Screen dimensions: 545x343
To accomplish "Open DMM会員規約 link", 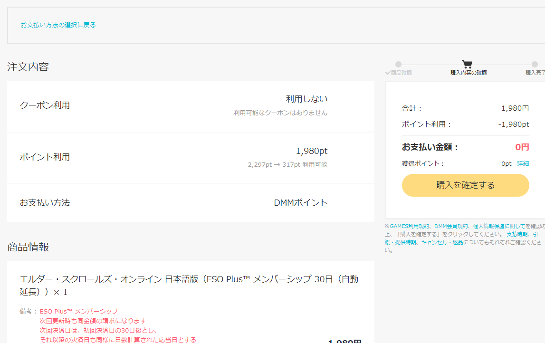I will [451, 226].
